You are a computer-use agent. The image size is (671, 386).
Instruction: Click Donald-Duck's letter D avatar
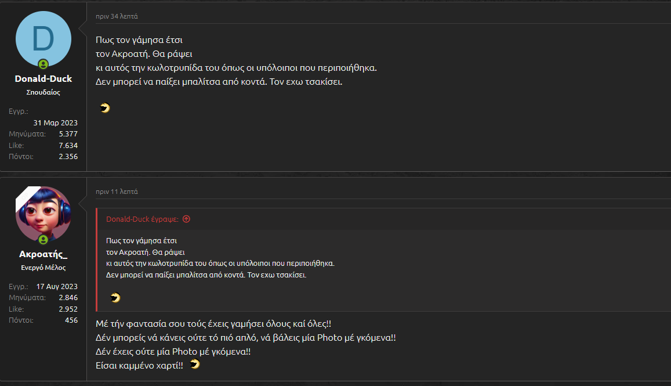pos(43,38)
